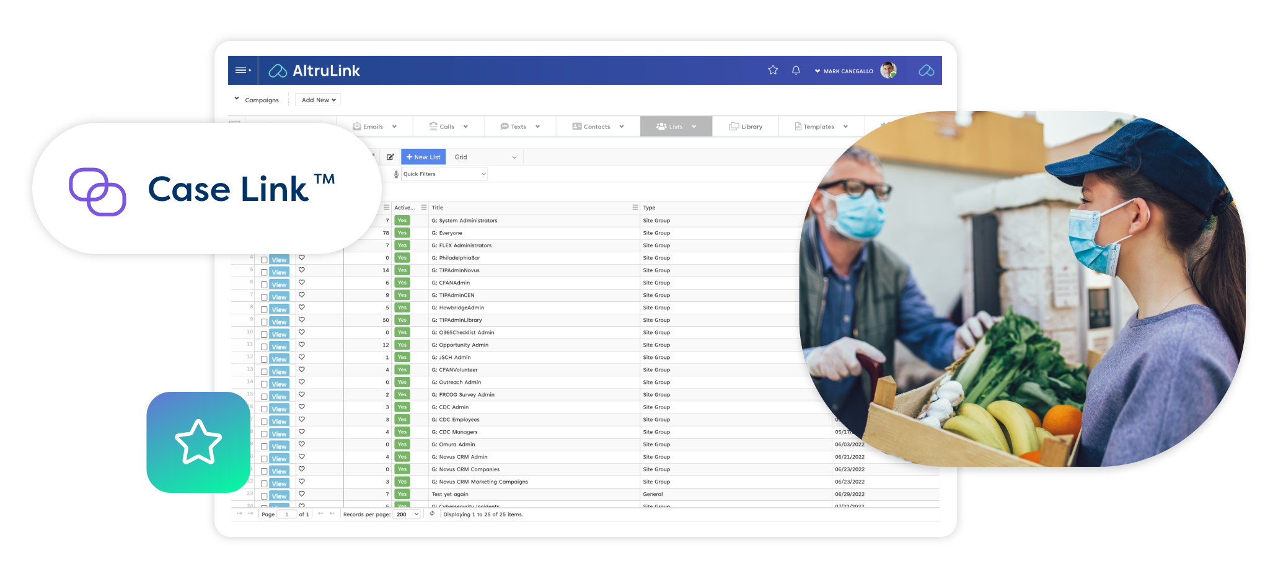
Task: Sort by the Title column header
Action: [438, 208]
